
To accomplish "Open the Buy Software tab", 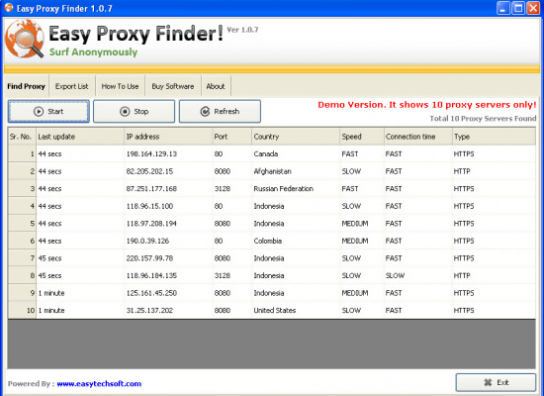I will 173,86.
